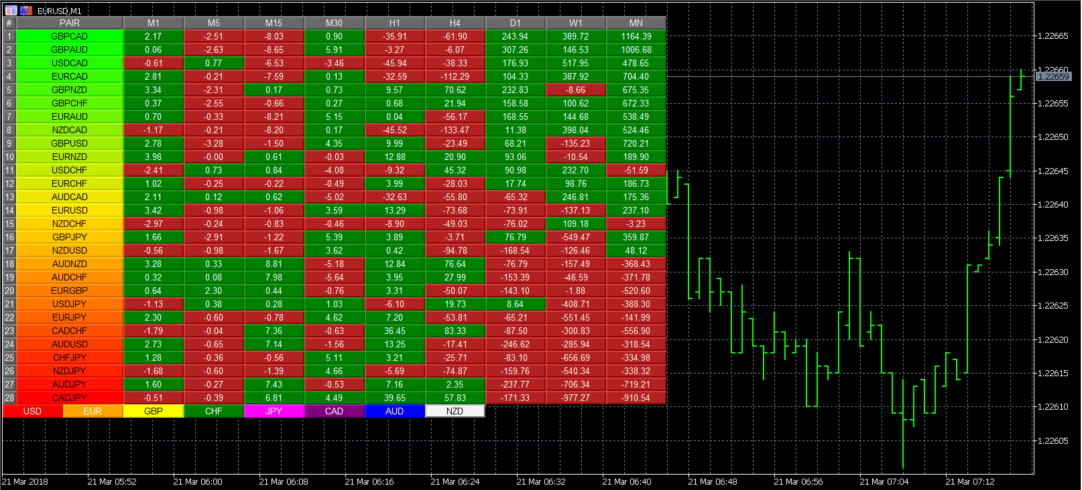This screenshot has width=1082, height=490.
Task: Toggle the red USD currency filter
Action: (32, 411)
